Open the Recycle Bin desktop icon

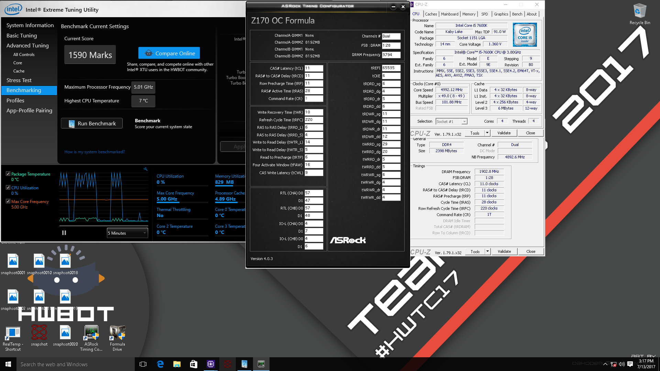pos(639,14)
